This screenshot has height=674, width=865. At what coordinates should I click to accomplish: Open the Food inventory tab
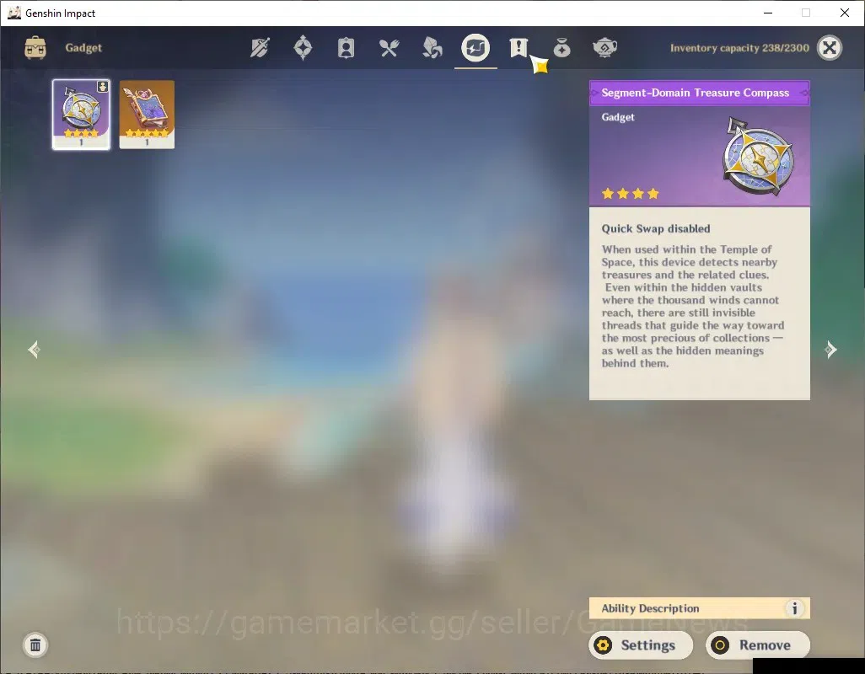(389, 48)
